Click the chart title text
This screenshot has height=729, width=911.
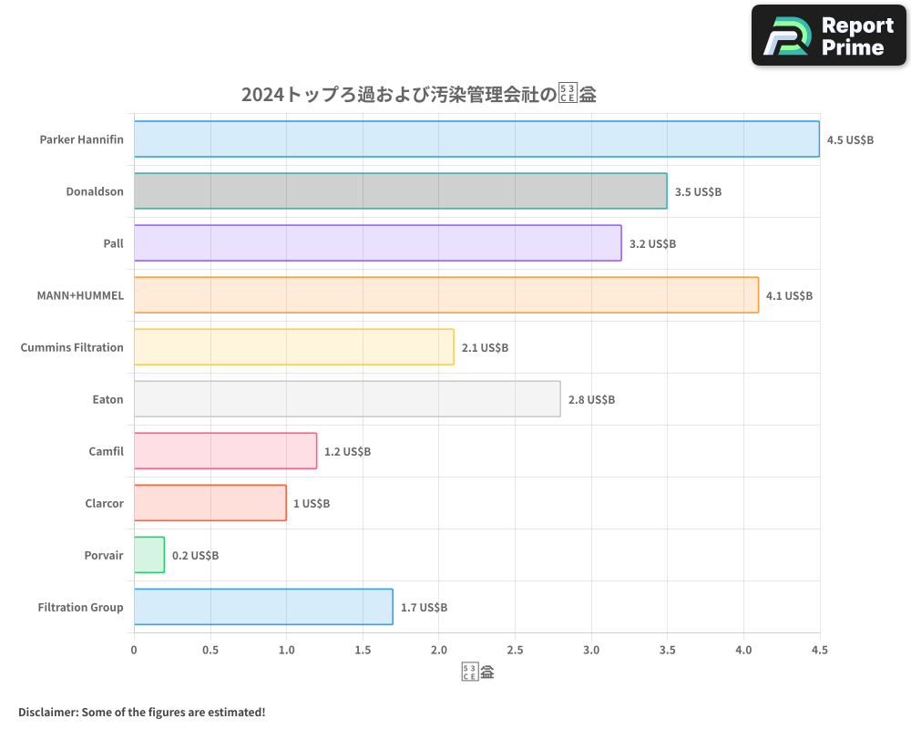(x=418, y=94)
